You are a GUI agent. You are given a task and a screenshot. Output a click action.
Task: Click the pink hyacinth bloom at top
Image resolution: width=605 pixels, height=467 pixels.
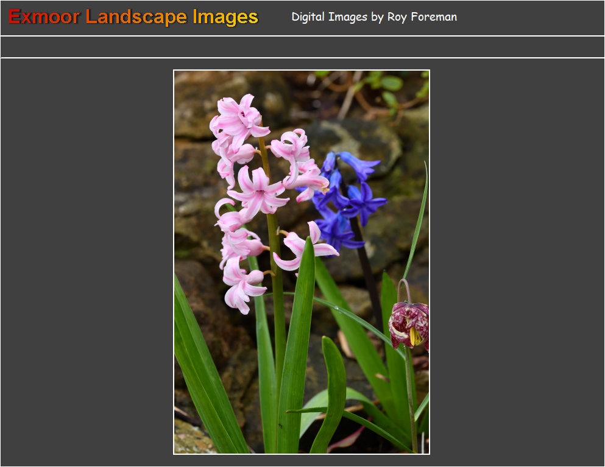coord(238,119)
